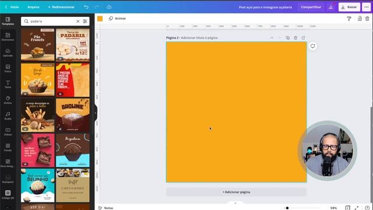Image resolution: width=373 pixels, height=210 pixels.
Task: Add a new page icon next to page title
Action: click(303, 37)
